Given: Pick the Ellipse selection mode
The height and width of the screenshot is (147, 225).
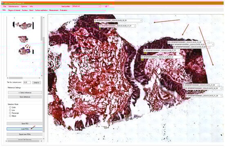Looking at the screenshot, I should tap(10, 116).
